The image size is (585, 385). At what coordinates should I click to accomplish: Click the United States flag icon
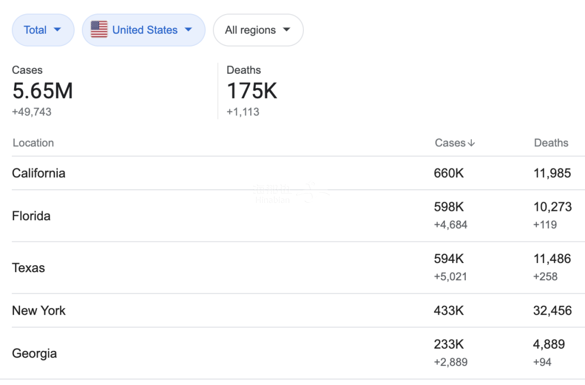pos(99,30)
